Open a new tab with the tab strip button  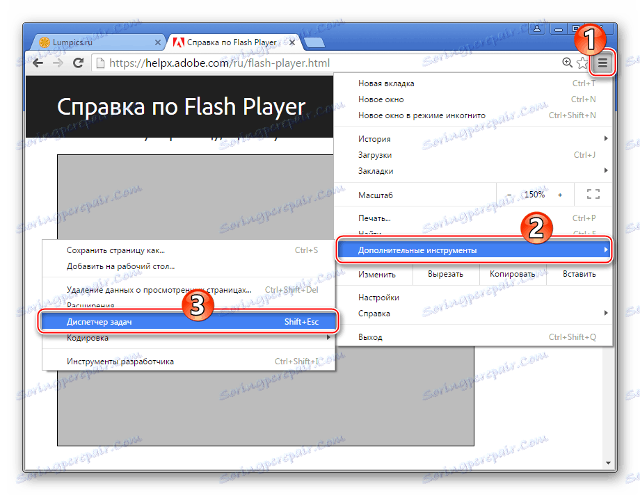pyautogui.click(x=314, y=42)
